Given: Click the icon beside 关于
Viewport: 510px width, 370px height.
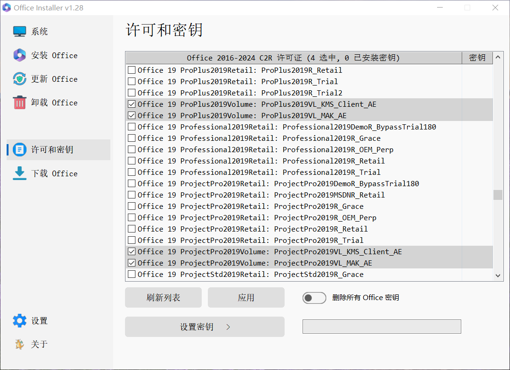Looking at the screenshot, I should pyautogui.click(x=19, y=344).
